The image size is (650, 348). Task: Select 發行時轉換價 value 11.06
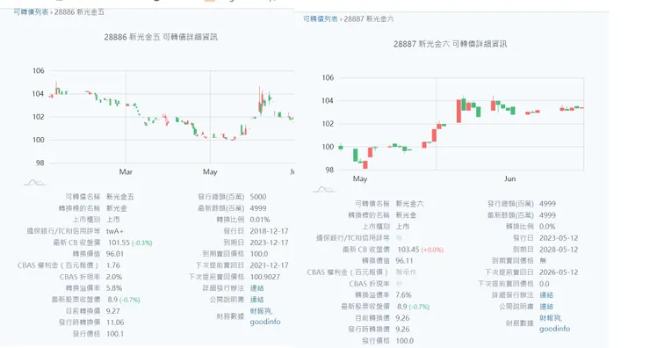coord(115,323)
